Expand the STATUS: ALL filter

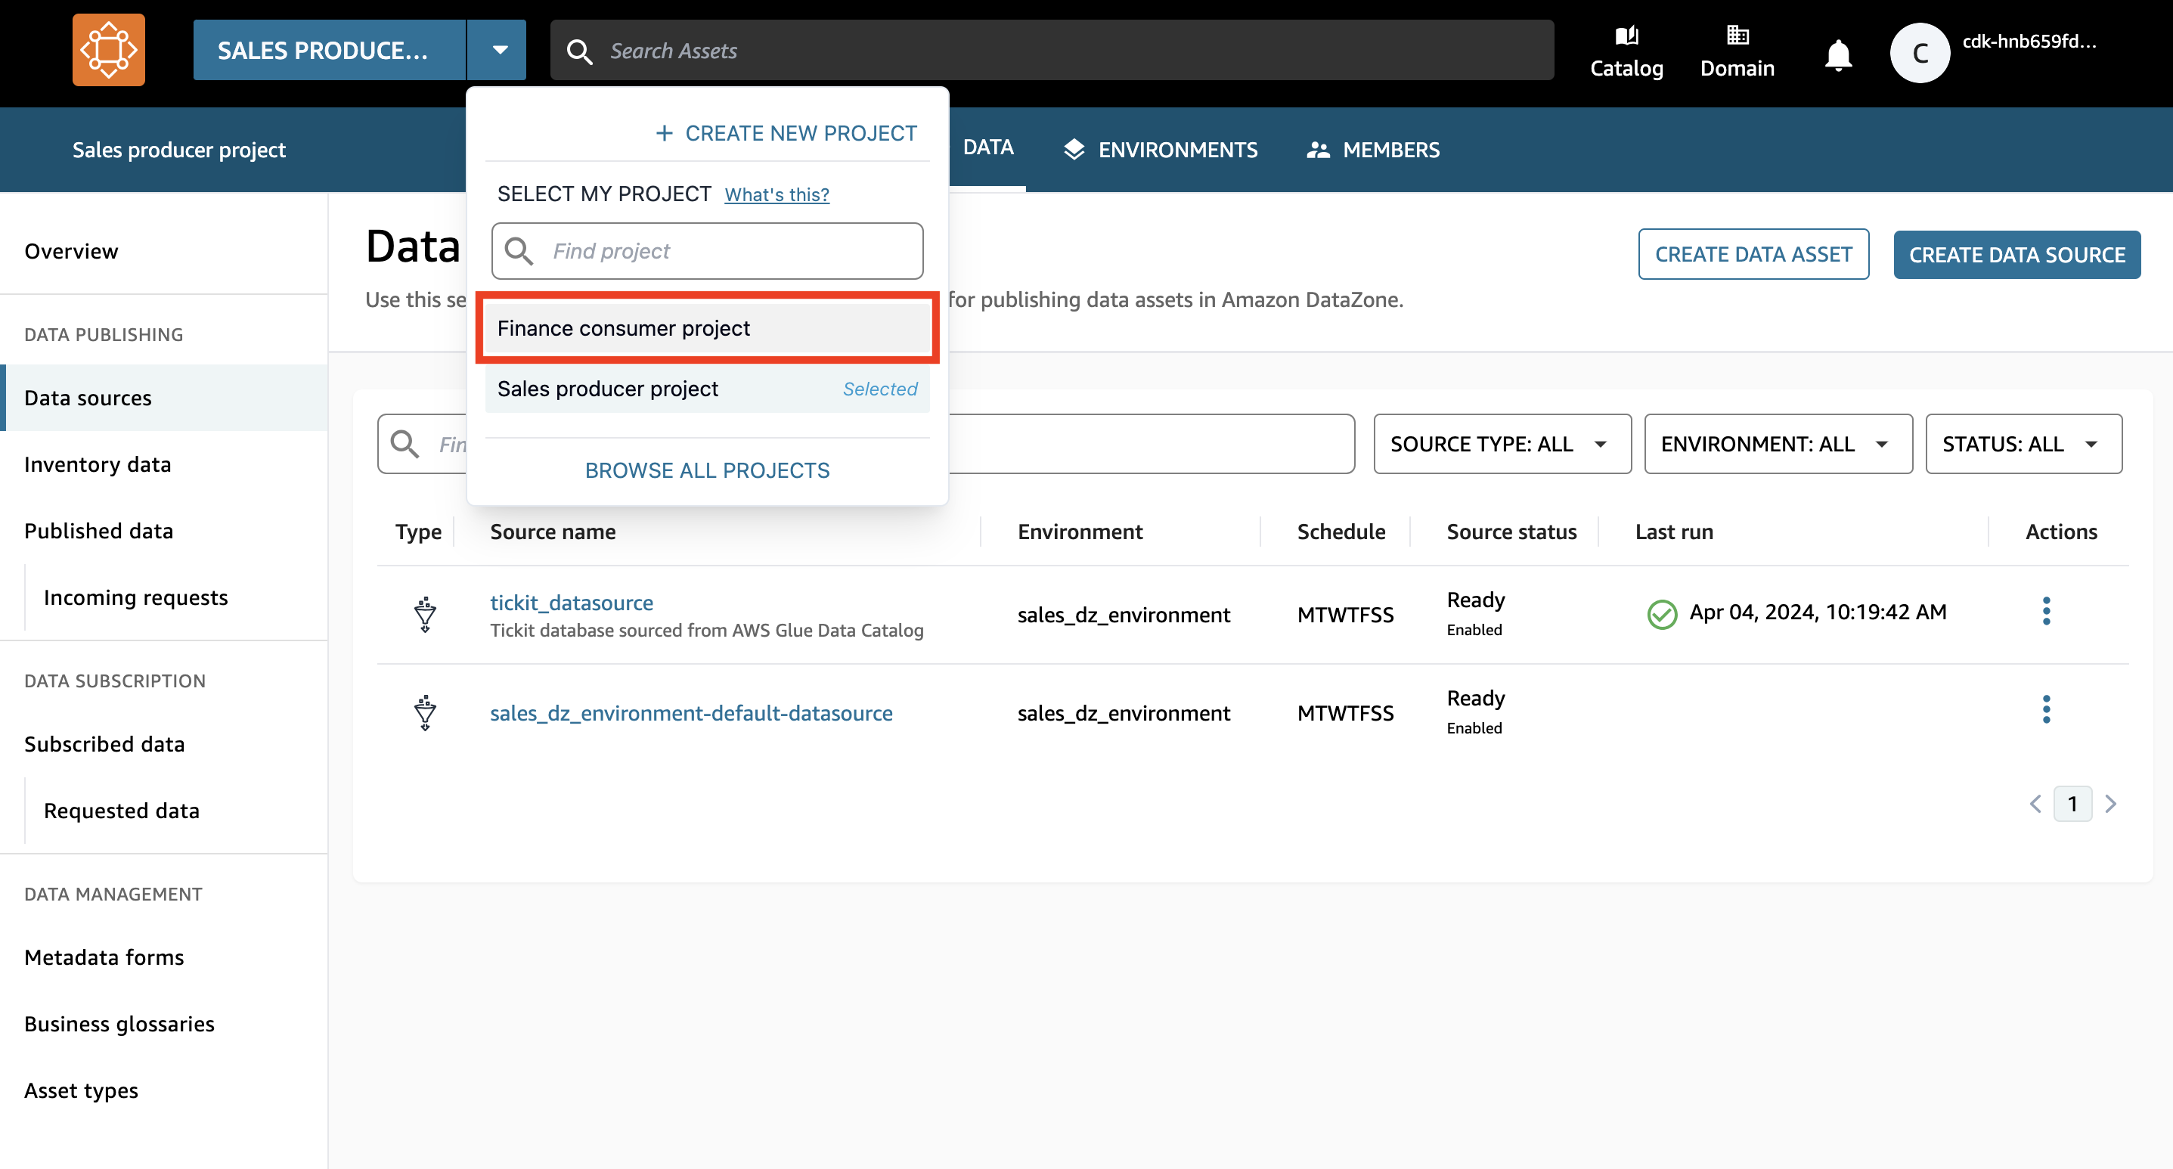(x=2022, y=444)
